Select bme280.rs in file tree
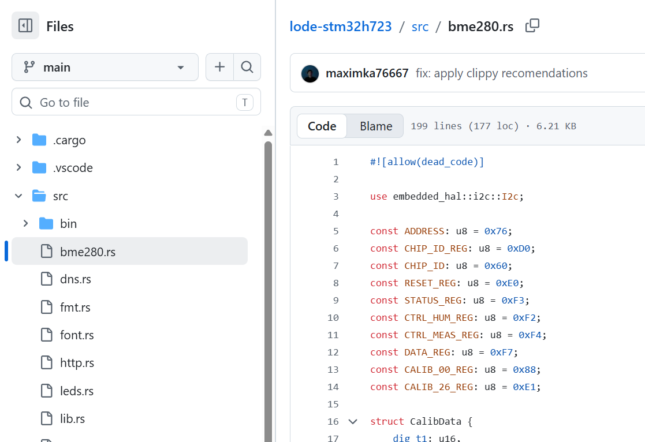Screen dimensions: 645x442 coord(129,251)
